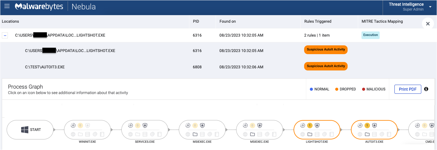Open the info icon beside Print PDF
This screenshot has height=150, width=437.
coord(426,89)
